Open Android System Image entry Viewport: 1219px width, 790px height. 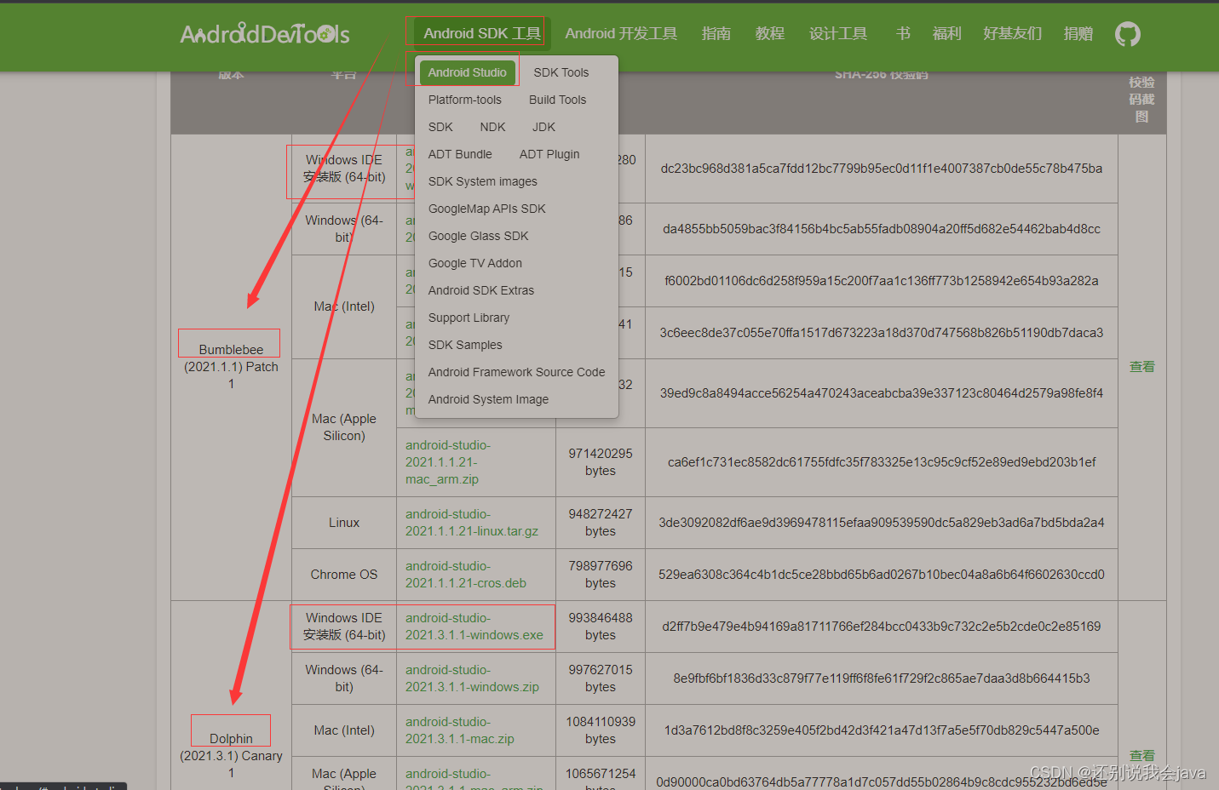[x=489, y=399]
